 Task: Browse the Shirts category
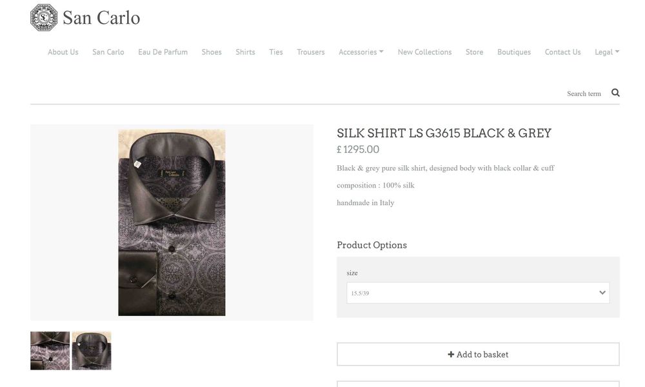(245, 52)
